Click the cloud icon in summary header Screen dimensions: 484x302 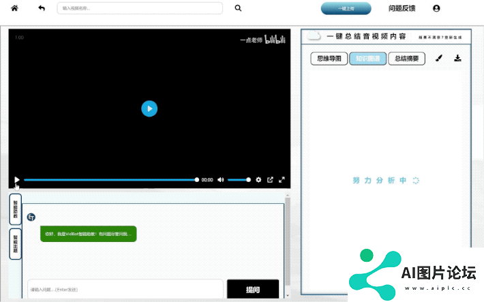(314, 36)
